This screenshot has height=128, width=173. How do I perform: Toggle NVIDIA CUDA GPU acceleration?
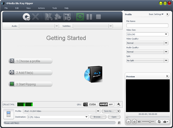[x=91, y=105]
